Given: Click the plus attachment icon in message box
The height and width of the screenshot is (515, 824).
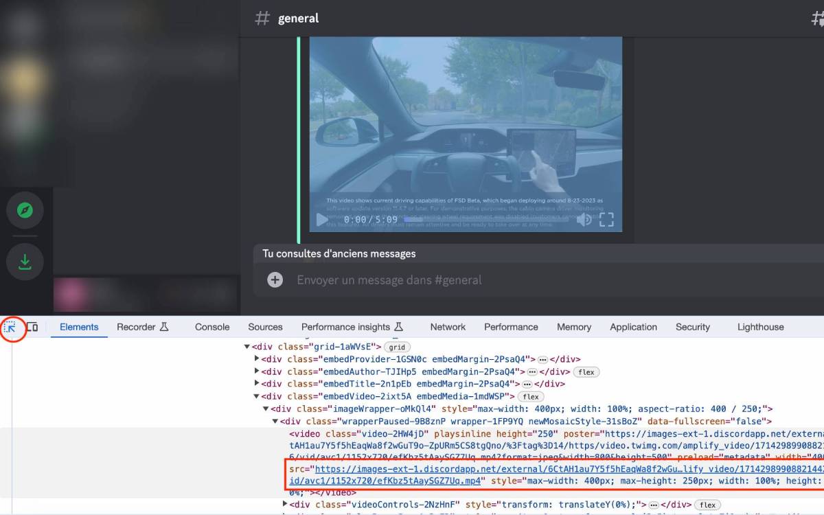Looking at the screenshot, I should pyautogui.click(x=275, y=280).
